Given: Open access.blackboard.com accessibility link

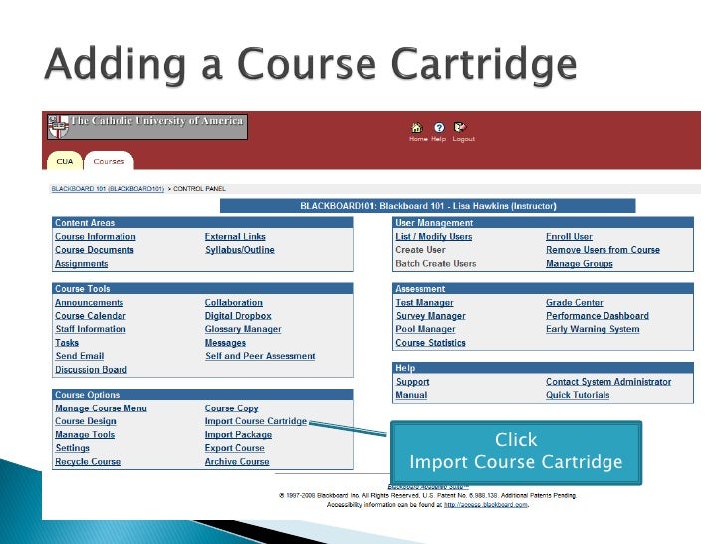Looking at the screenshot, I should pyautogui.click(x=486, y=505).
